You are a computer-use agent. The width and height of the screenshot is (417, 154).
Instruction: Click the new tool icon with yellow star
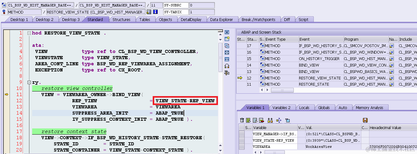tap(227, 39)
